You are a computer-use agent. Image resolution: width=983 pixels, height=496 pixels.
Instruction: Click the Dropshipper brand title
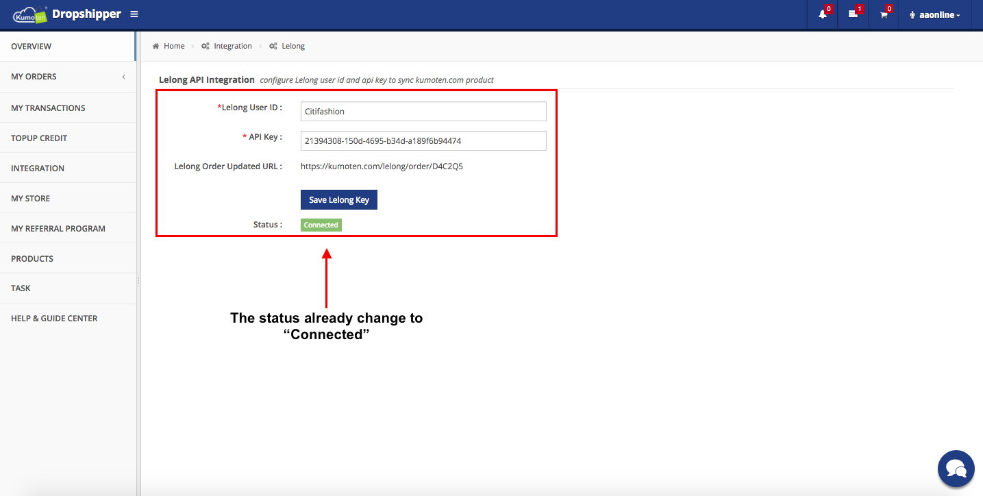tap(86, 14)
